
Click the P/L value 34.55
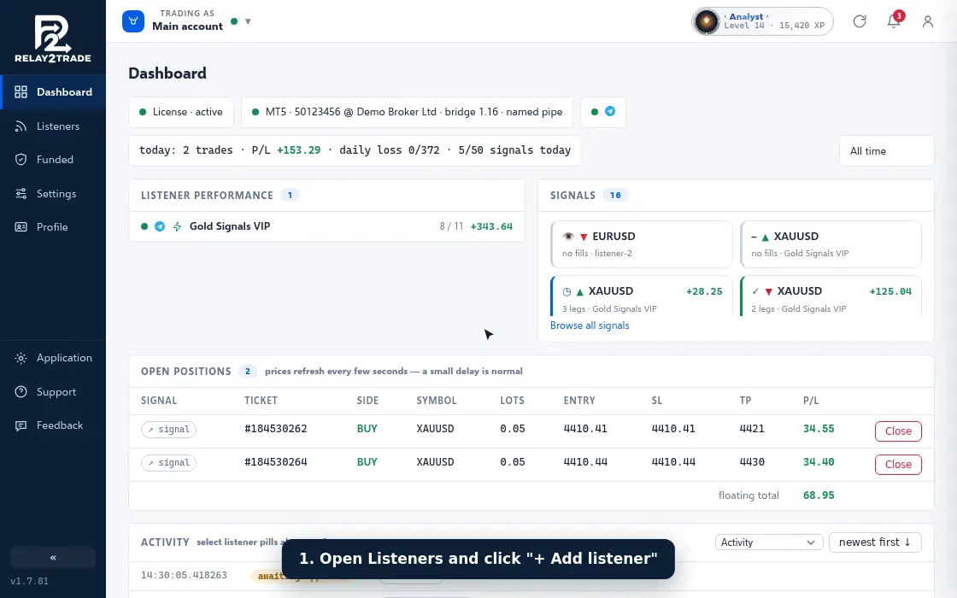click(x=819, y=429)
